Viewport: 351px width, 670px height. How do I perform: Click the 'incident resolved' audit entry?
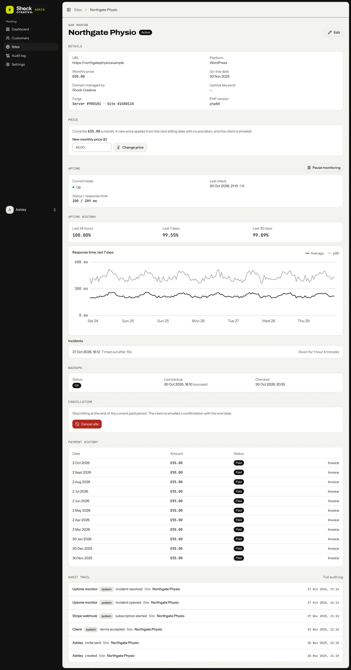pyautogui.click(x=206, y=589)
